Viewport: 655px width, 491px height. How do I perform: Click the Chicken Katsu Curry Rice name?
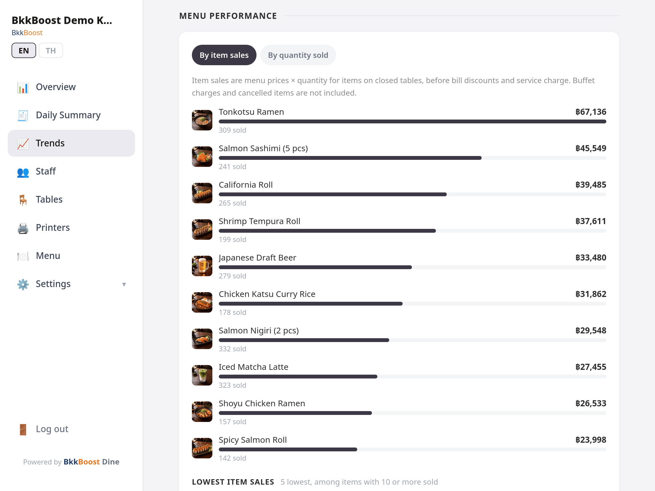click(x=267, y=294)
